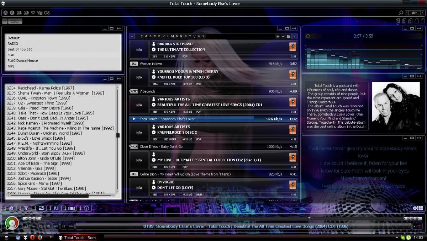Click the Total Touch artist photo

(396, 106)
